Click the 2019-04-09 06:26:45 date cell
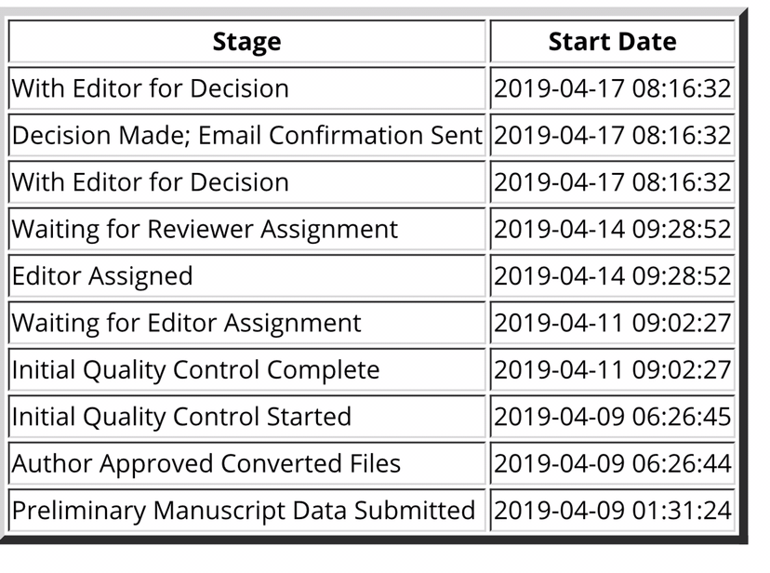The image size is (770, 573). tap(612, 416)
